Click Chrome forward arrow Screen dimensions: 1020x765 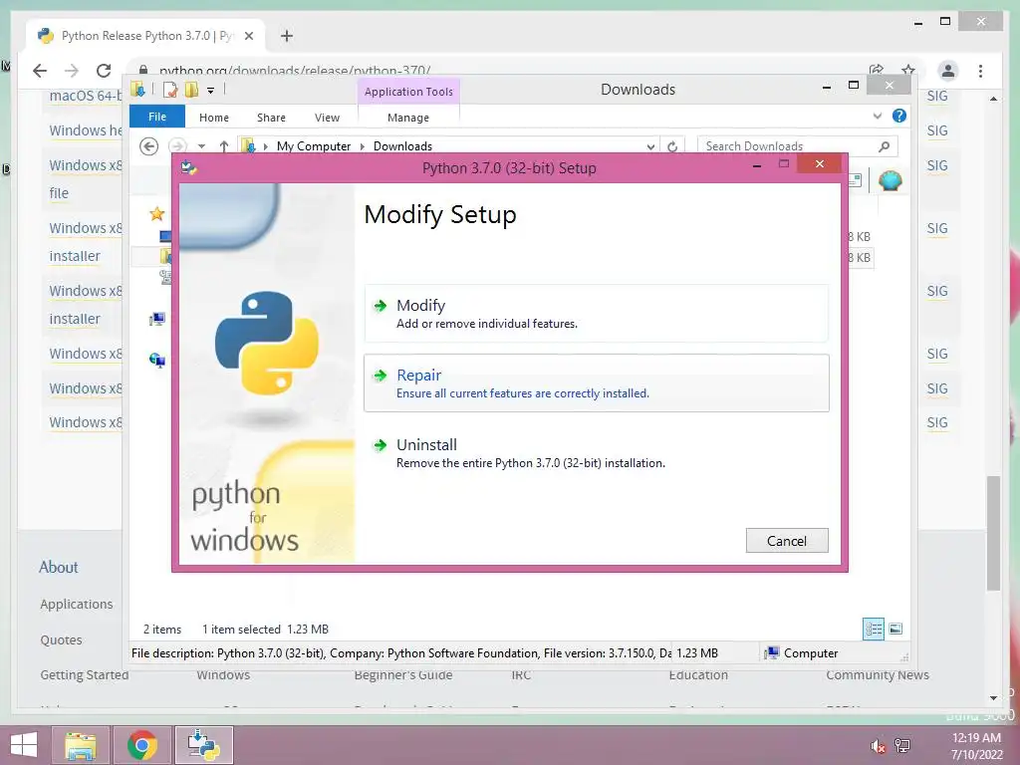click(72, 71)
